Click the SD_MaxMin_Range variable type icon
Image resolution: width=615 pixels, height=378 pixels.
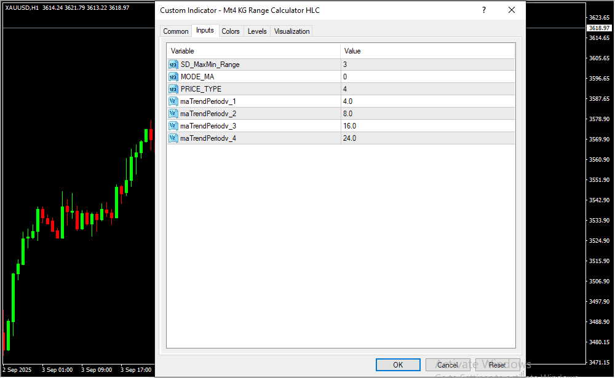pyautogui.click(x=173, y=65)
